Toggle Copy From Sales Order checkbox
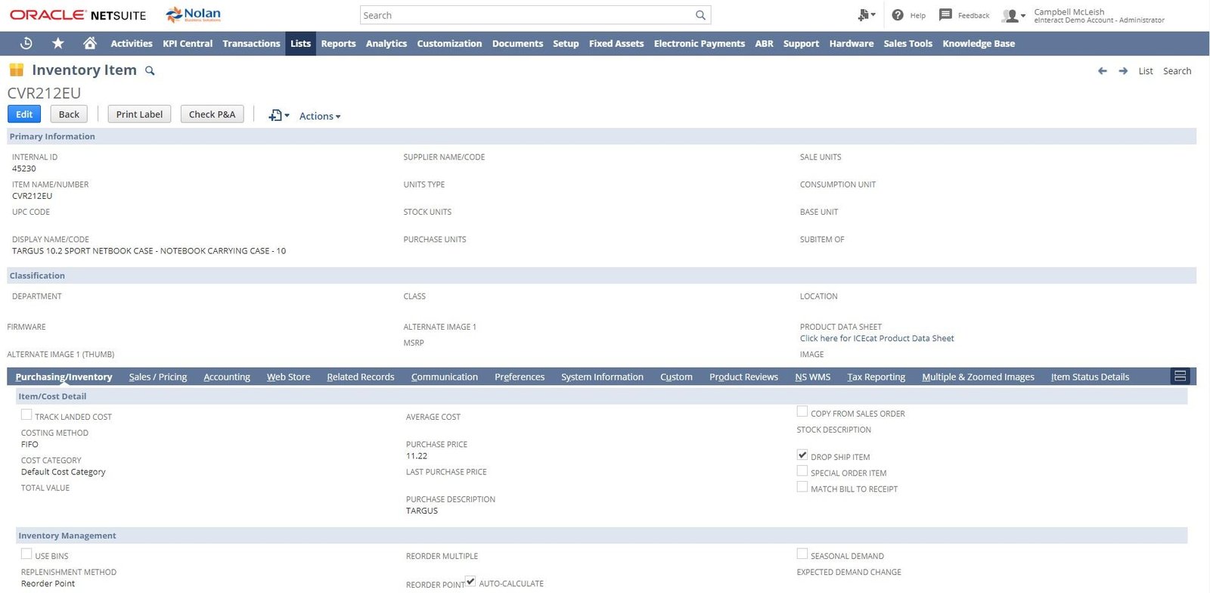 (x=802, y=411)
